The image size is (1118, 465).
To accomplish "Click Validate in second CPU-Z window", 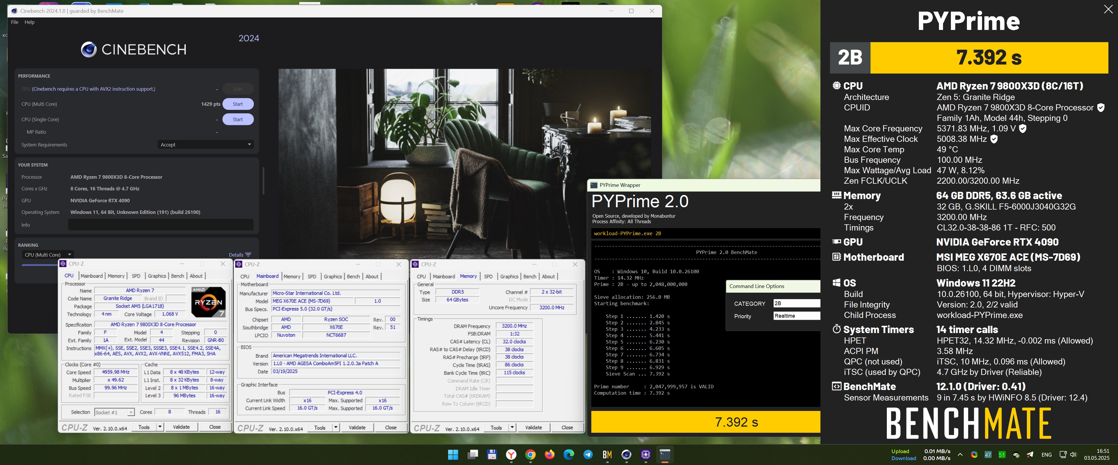I will click(x=357, y=428).
